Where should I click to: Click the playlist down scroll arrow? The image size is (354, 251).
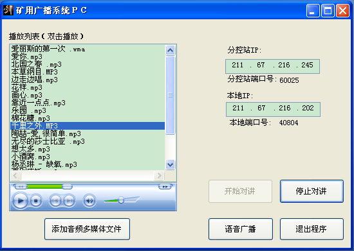pos(170,164)
